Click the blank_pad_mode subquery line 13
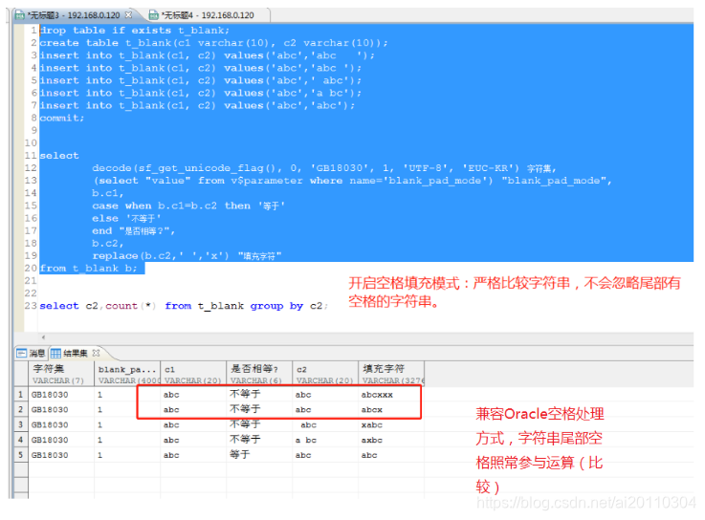This screenshot has height=520, width=705. [352, 181]
